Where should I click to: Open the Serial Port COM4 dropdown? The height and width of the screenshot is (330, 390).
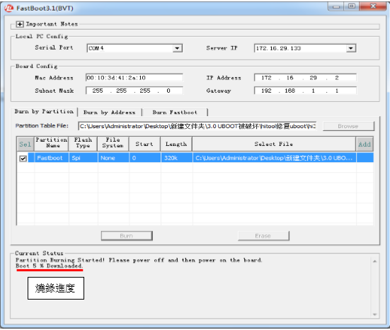177,48
